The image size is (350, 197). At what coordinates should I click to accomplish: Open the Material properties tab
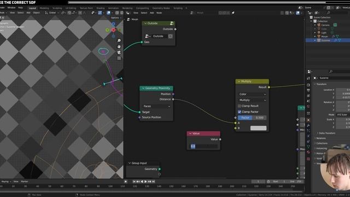click(x=308, y=152)
